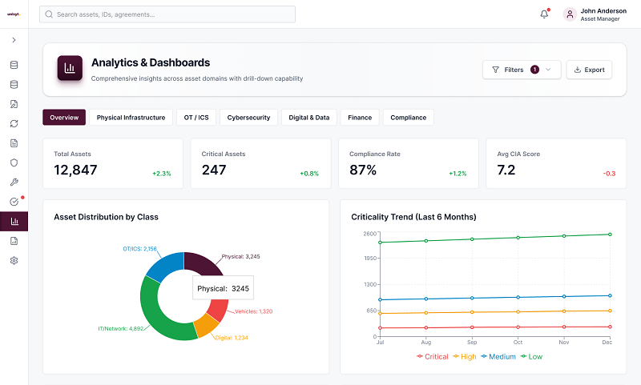641x385 pixels.
Task: Toggle the Low series in chart legend
Action: pos(531,357)
